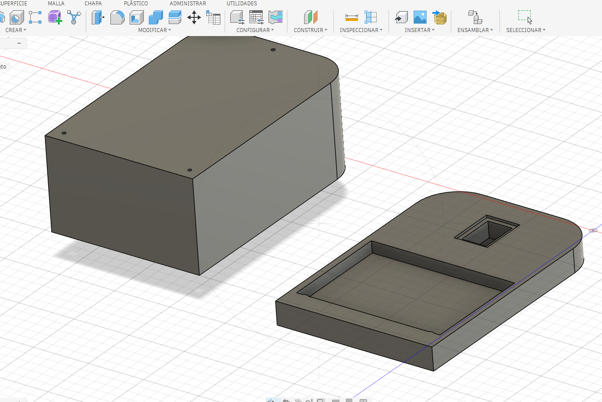Click the dashed rectangle with blue corners icon
The width and height of the screenshot is (602, 402).
point(35,18)
